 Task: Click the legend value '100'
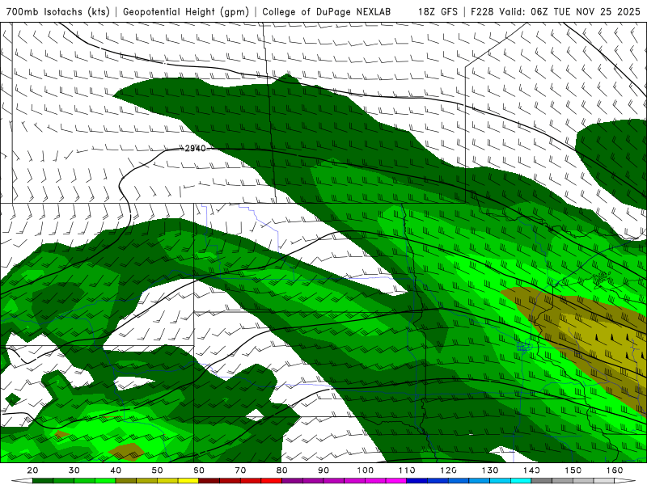click(366, 470)
